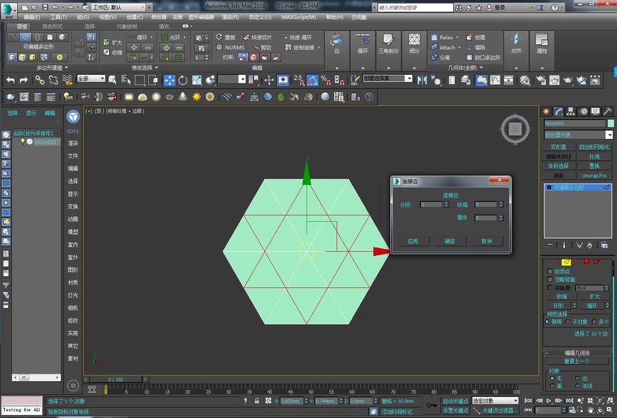Toggle the Angle Snap tool
The image size is (617, 418).
pyautogui.click(x=312, y=80)
